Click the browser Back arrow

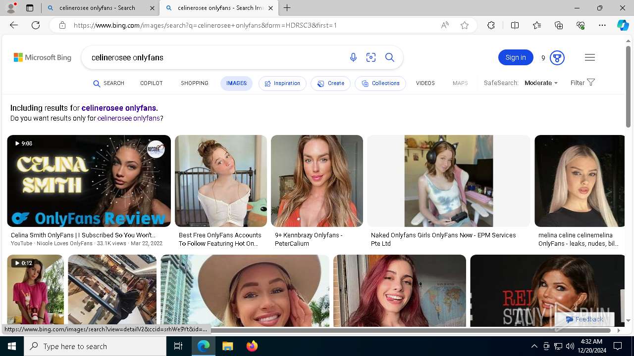click(x=14, y=25)
